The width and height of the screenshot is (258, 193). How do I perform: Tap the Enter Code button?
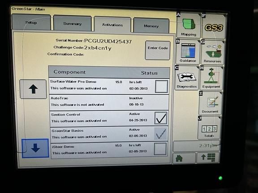pos(158,50)
